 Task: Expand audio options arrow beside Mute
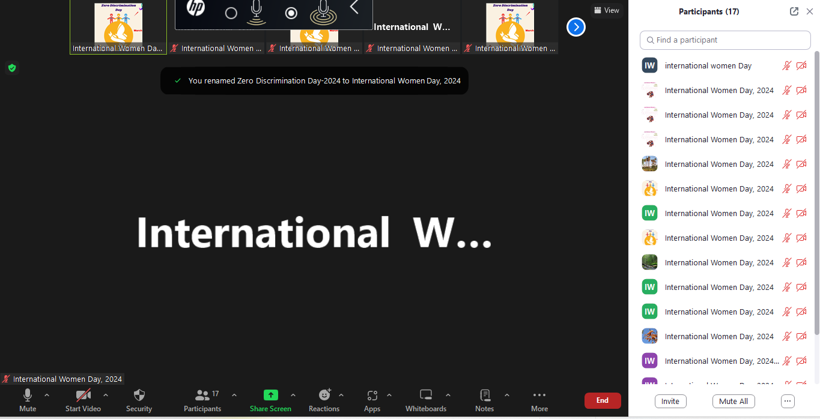click(x=47, y=395)
